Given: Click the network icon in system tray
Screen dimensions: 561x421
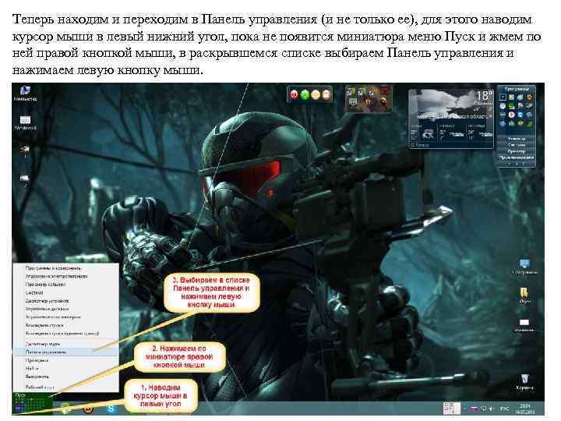Looking at the screenshot, I should [x=482, y=408].
